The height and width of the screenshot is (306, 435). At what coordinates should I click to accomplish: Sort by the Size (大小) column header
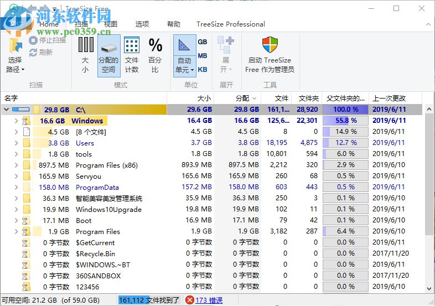[190, 98]
